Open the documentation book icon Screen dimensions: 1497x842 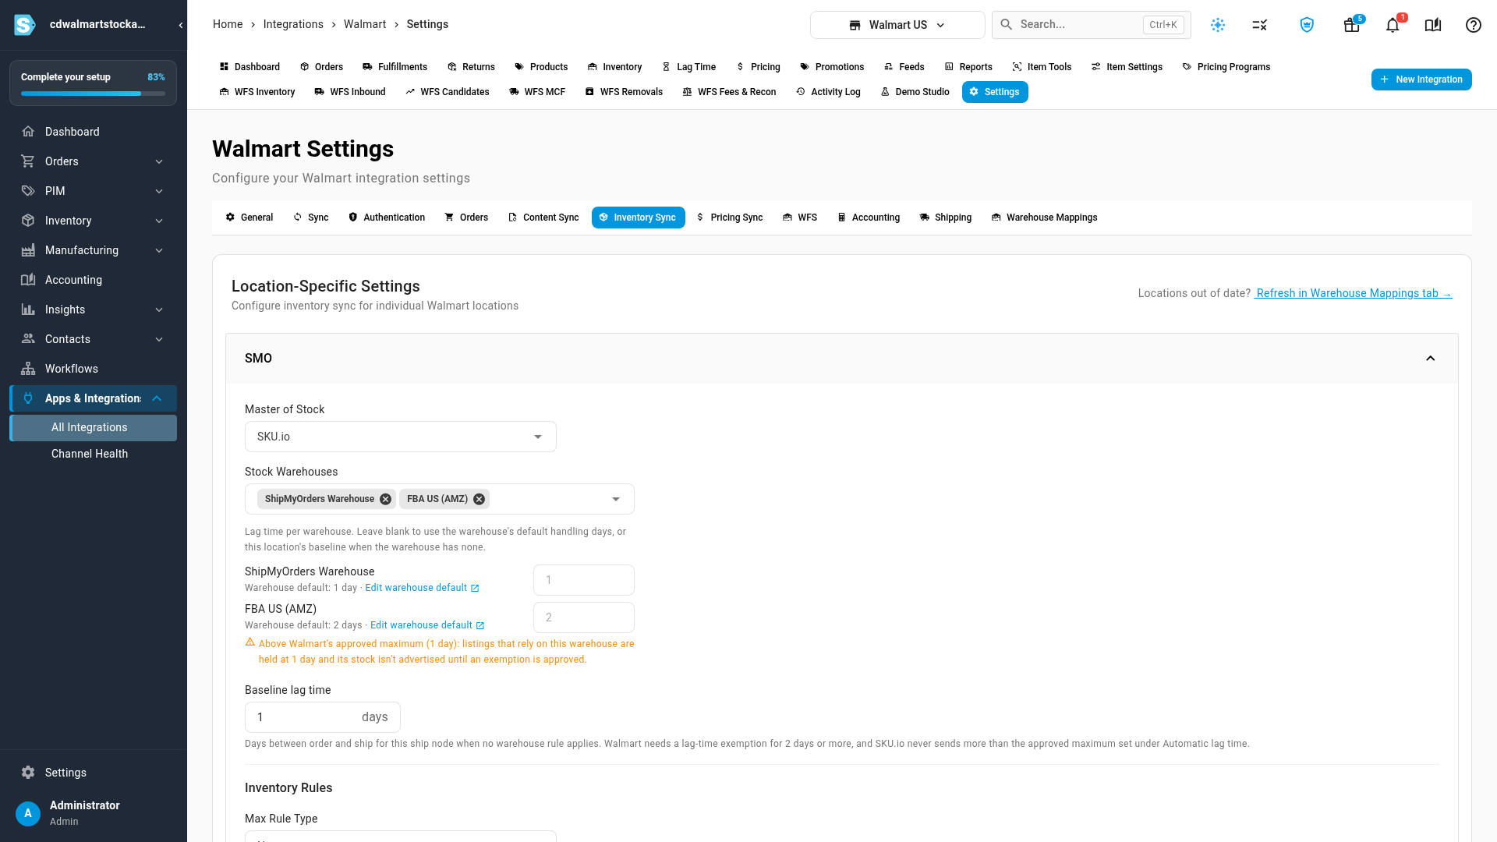pyautogui.click(x=1433, y=25)
